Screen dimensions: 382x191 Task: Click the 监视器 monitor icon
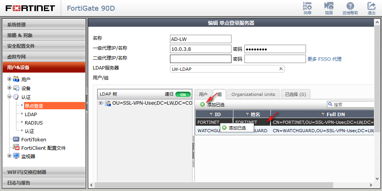click(16, 156)
